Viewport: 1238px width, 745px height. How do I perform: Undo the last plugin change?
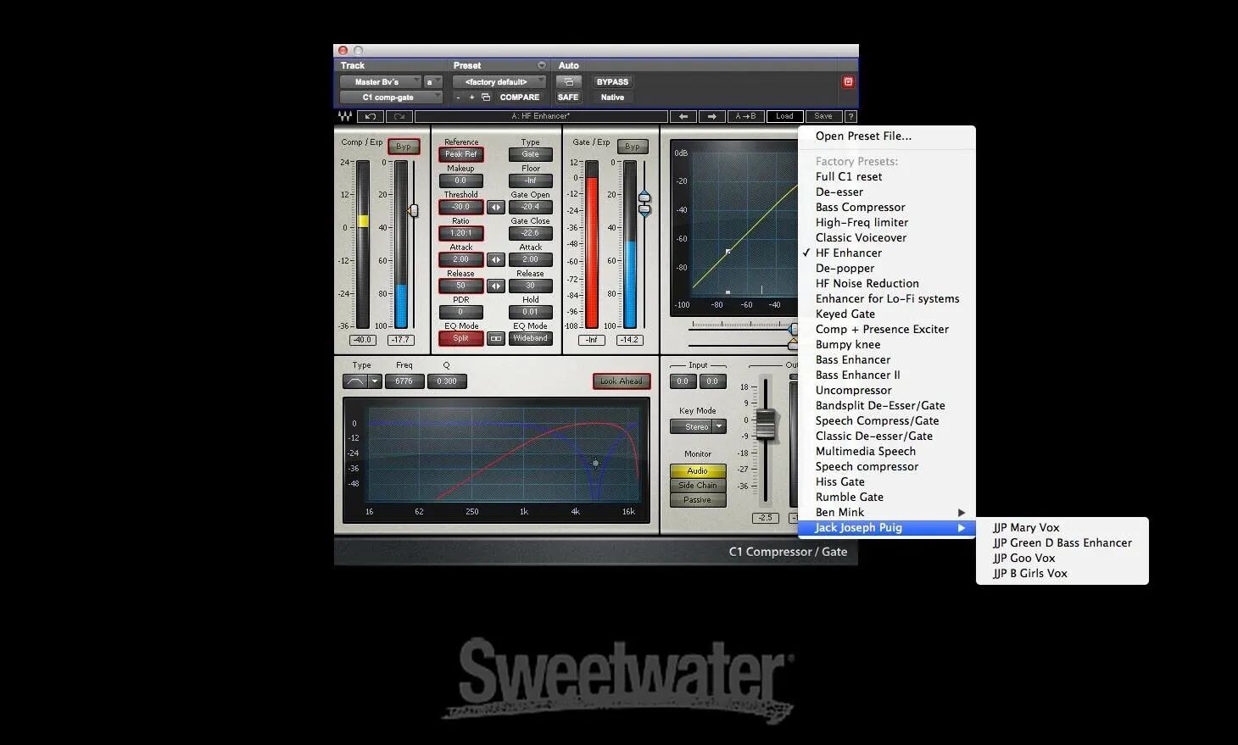(x=371, y=116)
